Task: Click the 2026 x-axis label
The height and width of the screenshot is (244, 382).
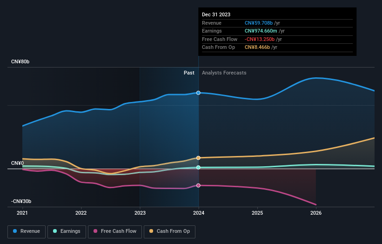Action: (x=316, y=213)
